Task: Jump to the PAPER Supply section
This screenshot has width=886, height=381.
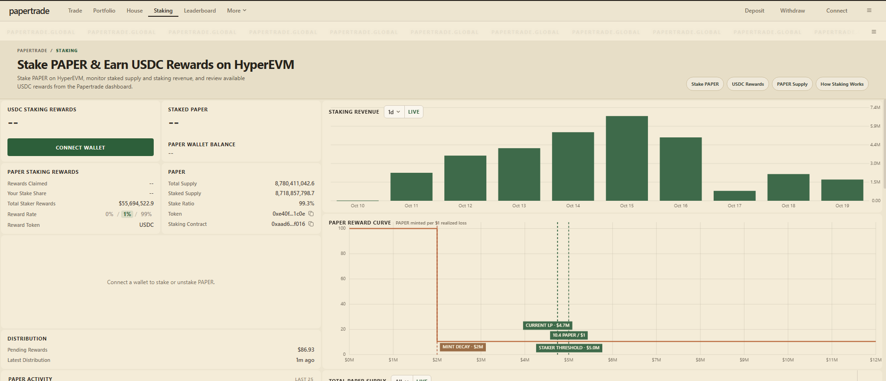Action: [x=792, y=84]
